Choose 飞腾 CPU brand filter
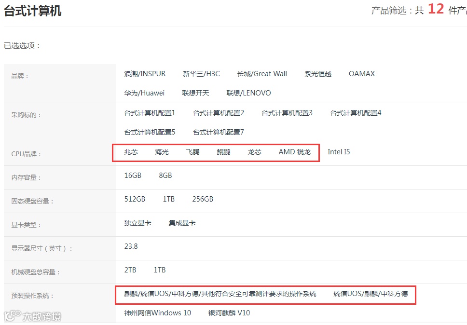This screenshot has width=467, height=325. 192,152
